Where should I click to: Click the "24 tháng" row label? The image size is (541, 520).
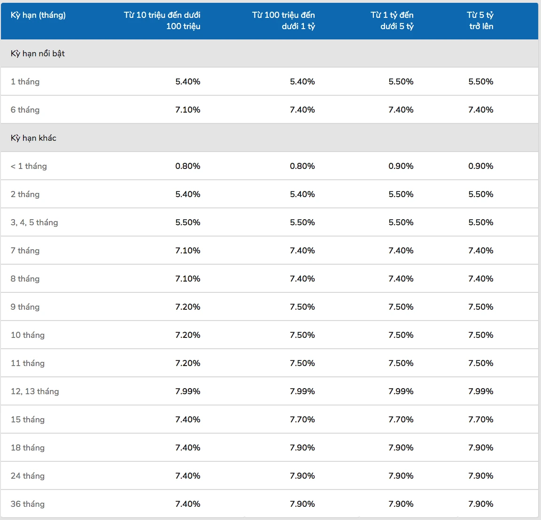point(28,476)
